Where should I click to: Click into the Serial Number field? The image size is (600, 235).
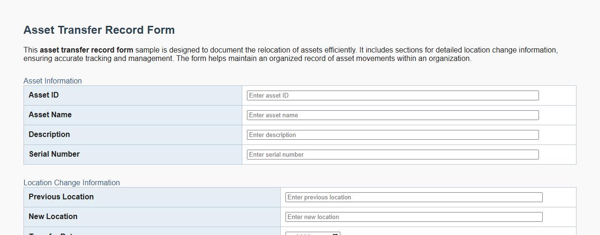pyautogui.click(x=392, y=154)
